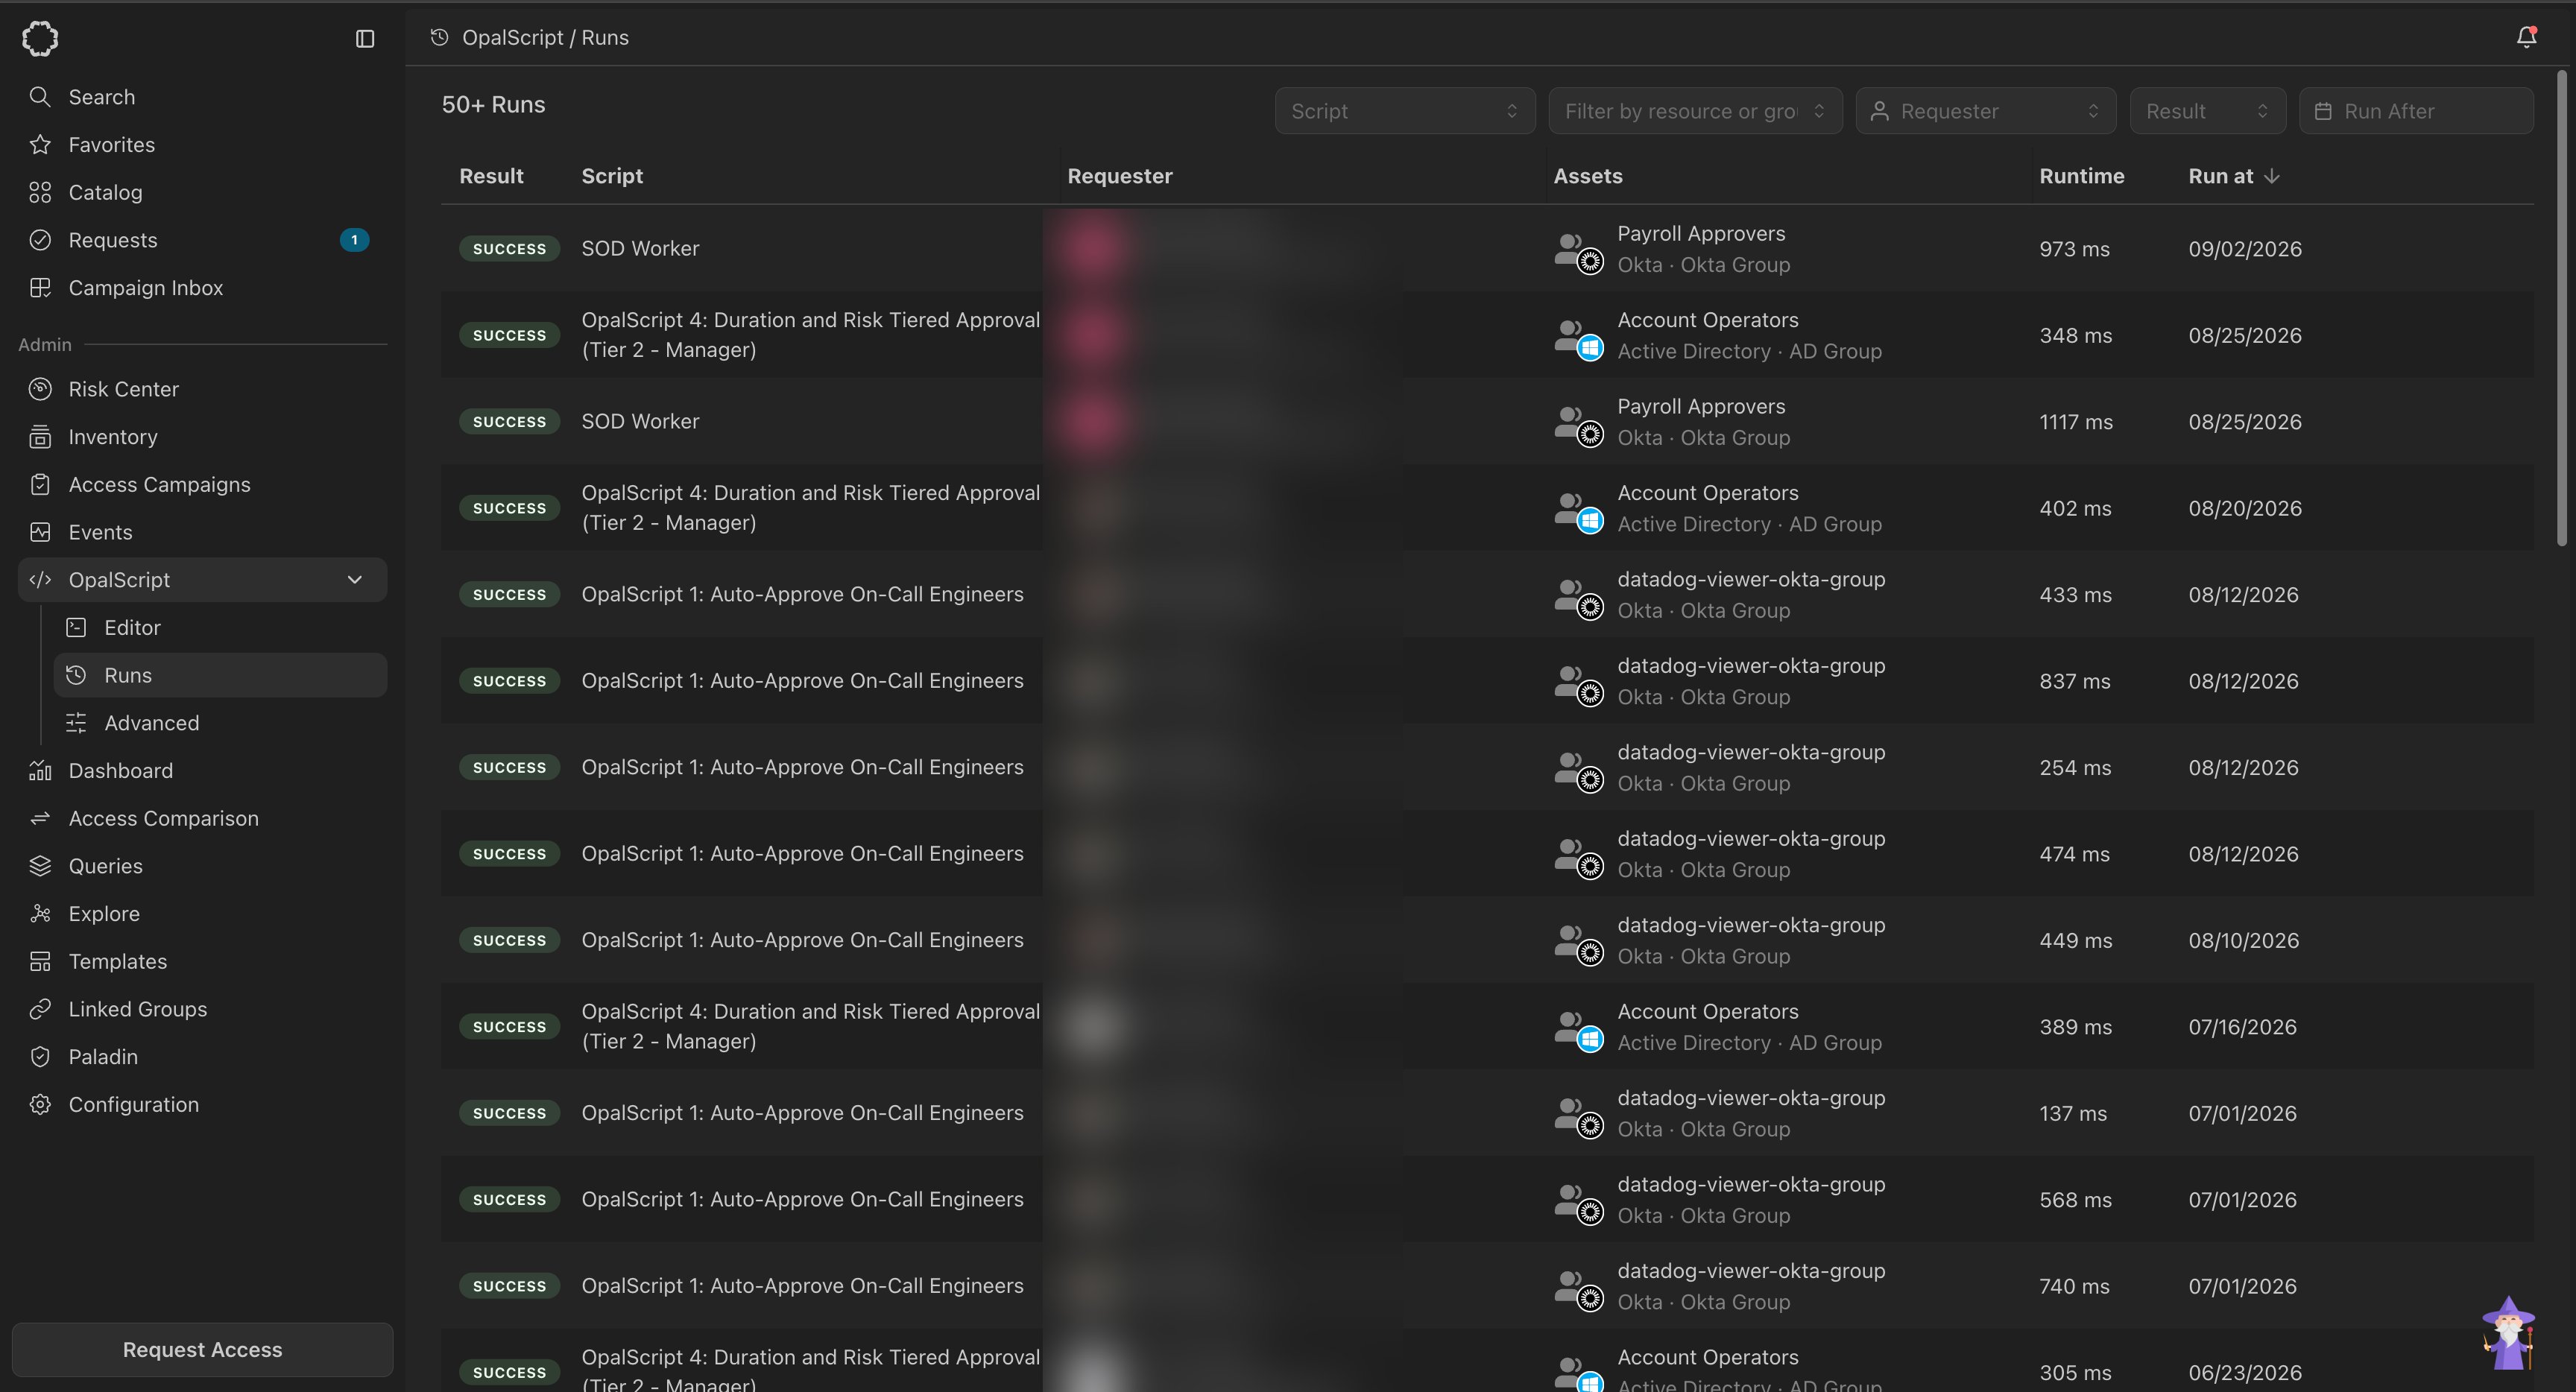Click the Request Access button
The image size is (2576, 1392).
202,1350
